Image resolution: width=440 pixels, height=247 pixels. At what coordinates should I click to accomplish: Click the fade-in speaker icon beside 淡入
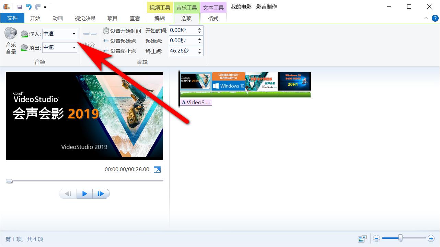pos(24,34)
